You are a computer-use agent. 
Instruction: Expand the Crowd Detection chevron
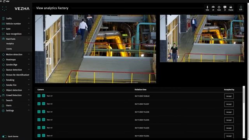pos(29,95)
